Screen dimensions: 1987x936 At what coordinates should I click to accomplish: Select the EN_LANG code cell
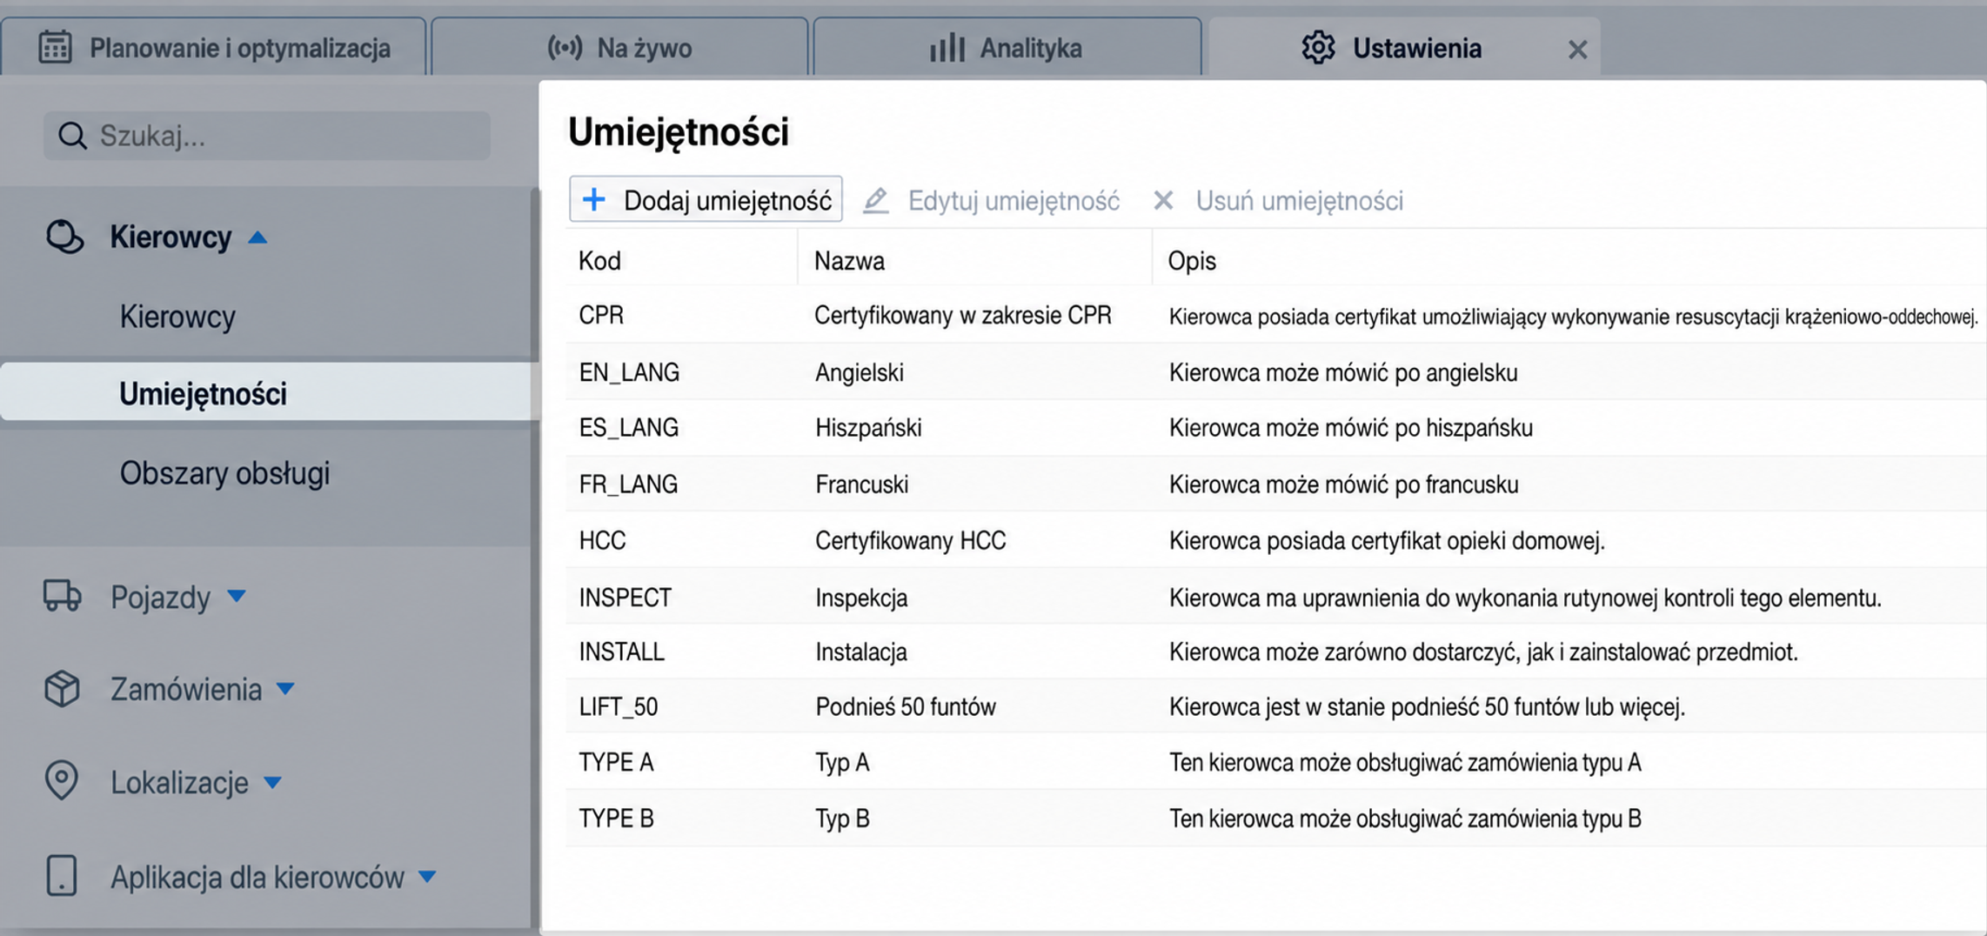tap(629, 372)
